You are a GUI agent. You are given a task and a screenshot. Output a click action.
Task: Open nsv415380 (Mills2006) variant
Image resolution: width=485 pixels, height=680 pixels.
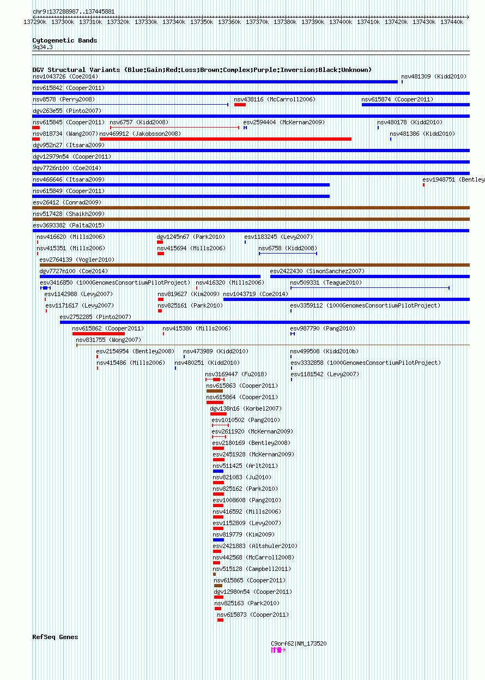(x=197, y=329)
